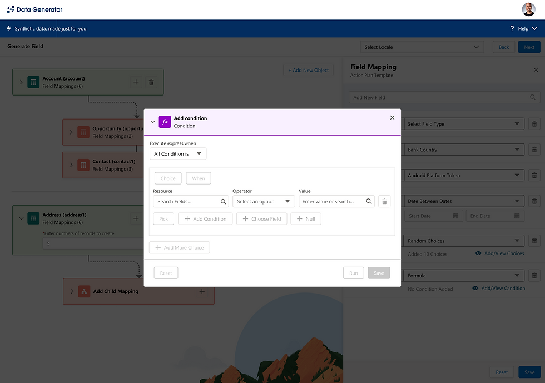This screenshot has width=545, height=383.
Task: Expand the Add Child Mapping node
Action: coord(72,291)
